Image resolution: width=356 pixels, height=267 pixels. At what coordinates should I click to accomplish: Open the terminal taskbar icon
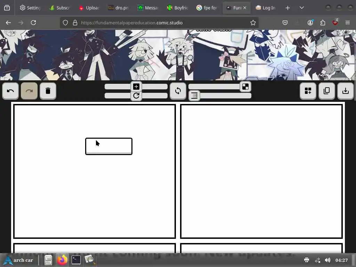coord(76,260)
